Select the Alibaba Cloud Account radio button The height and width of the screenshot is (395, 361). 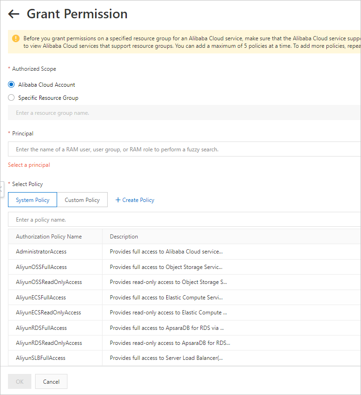11,84
